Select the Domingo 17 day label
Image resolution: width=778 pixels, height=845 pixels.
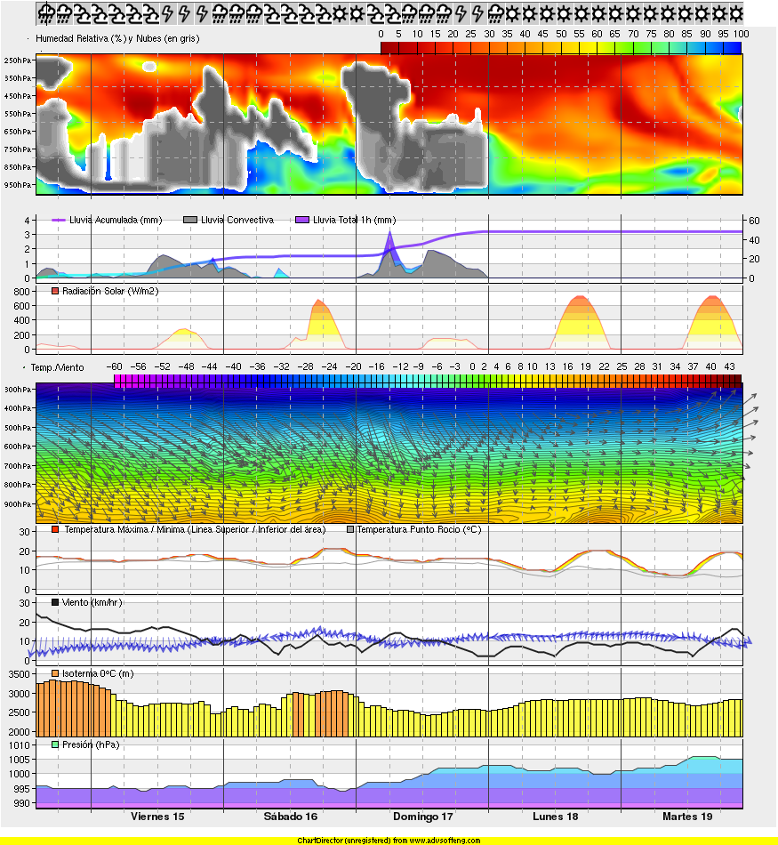click(423, 817)
